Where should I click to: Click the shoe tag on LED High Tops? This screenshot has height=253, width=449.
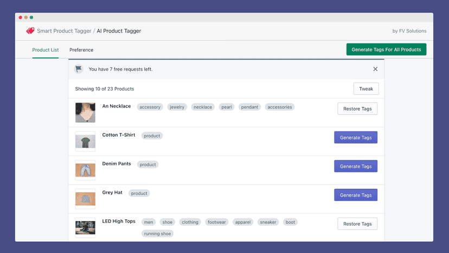167,222
